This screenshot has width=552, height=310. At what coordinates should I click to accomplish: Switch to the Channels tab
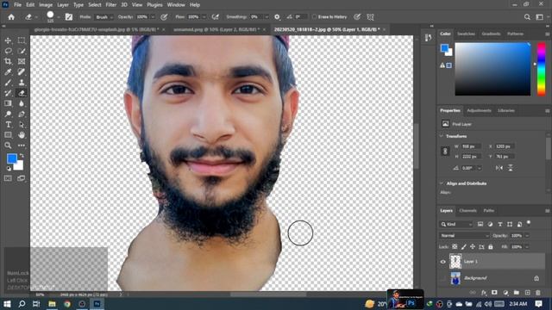pos(467,210)
